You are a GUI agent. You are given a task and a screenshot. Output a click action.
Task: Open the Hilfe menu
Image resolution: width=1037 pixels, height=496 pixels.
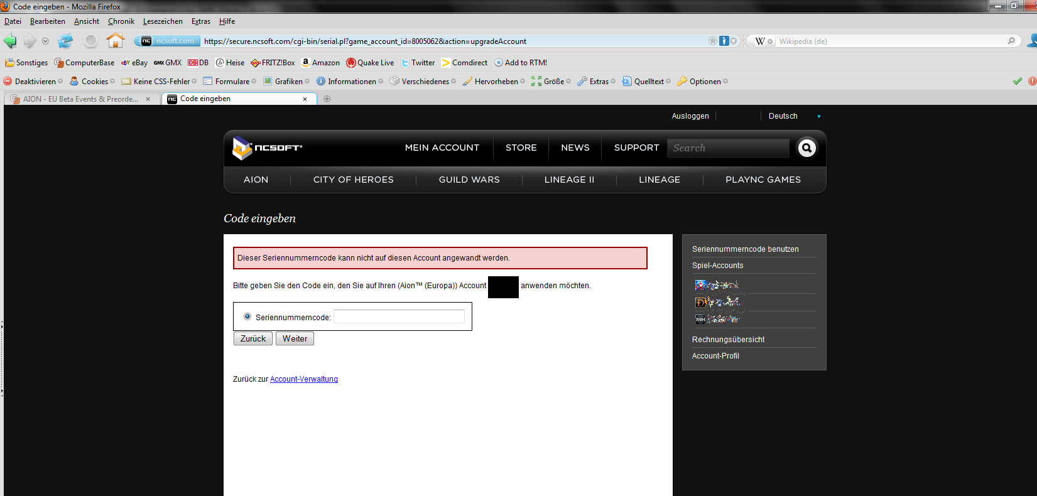[227, 21]
